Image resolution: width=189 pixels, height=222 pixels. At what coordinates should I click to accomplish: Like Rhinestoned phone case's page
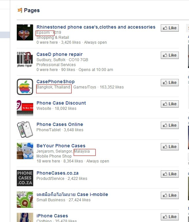coord(170,28)
